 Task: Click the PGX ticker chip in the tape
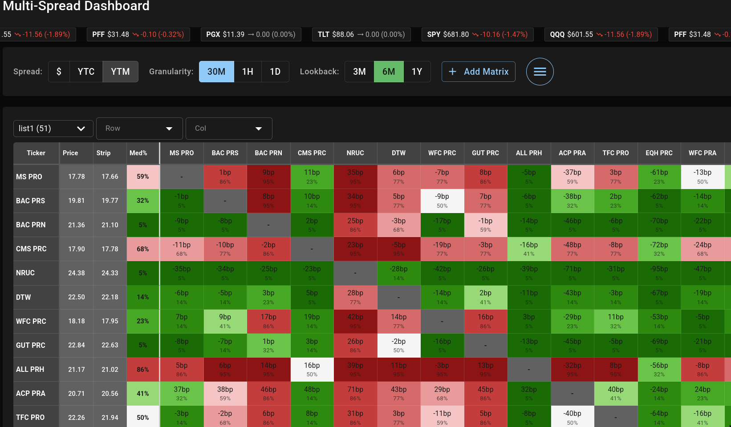pyautogui.click(x=251, y=34)
